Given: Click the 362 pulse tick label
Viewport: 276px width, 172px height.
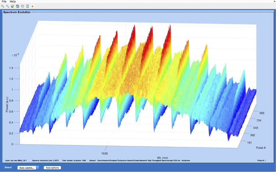Looking at the screenshot, I should coord(253,135).
